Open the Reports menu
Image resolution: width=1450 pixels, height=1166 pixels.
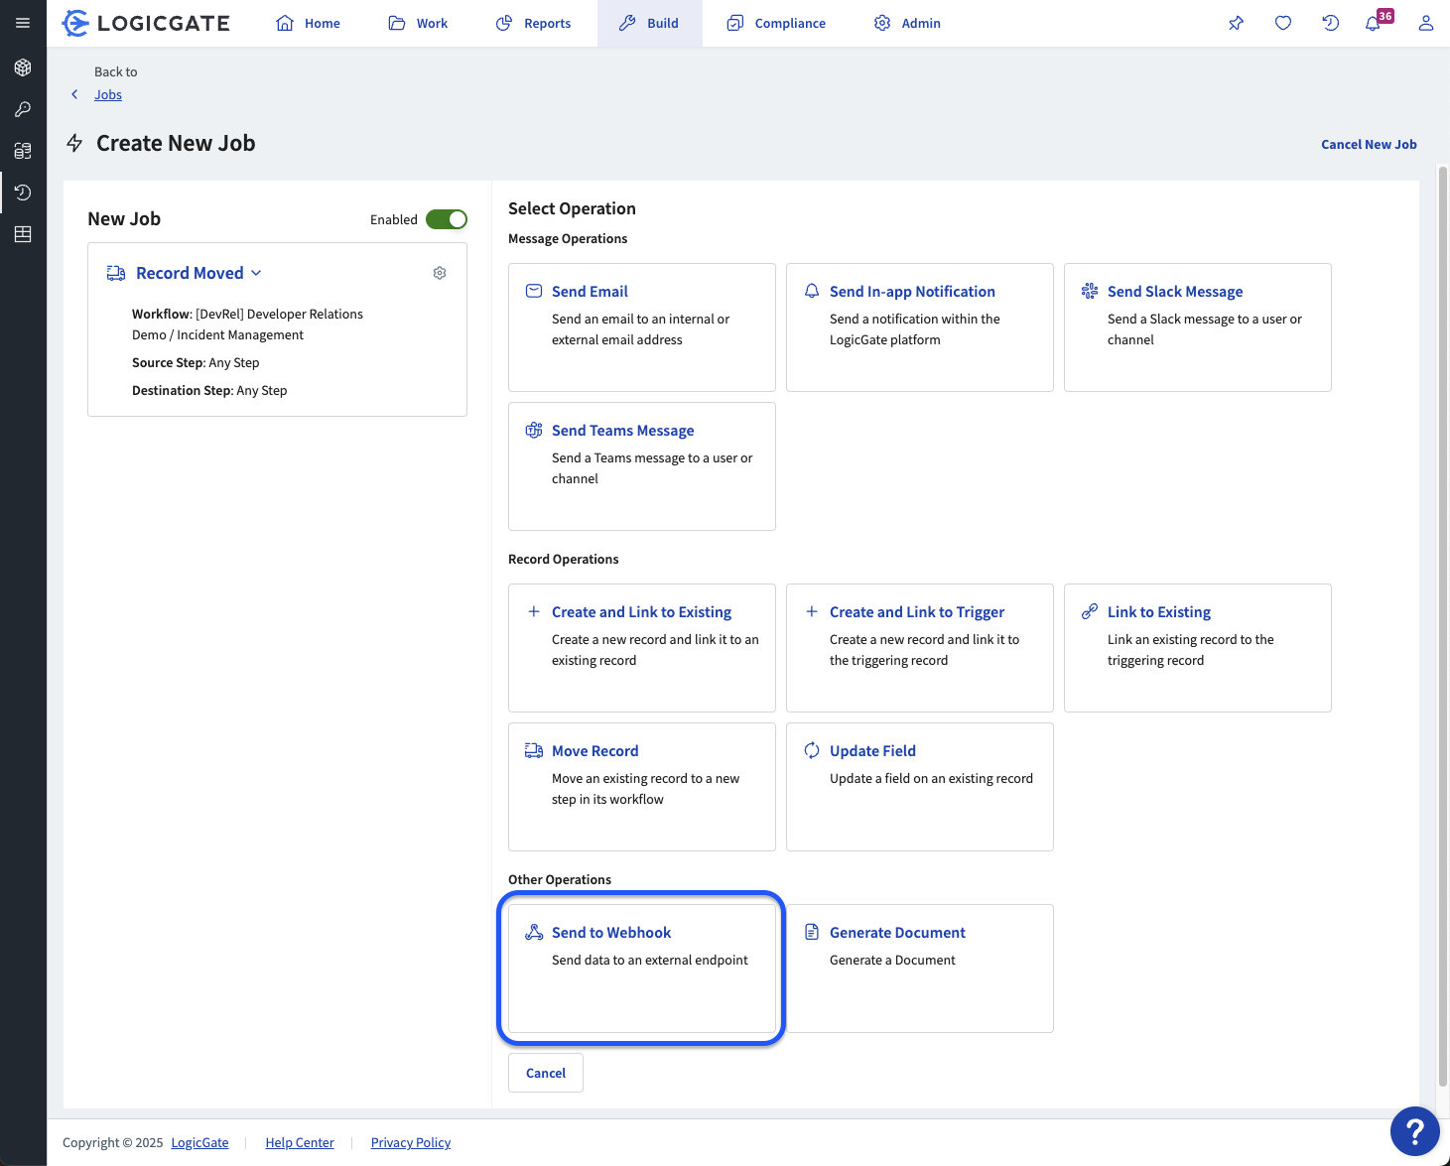(x=533, y=22)
